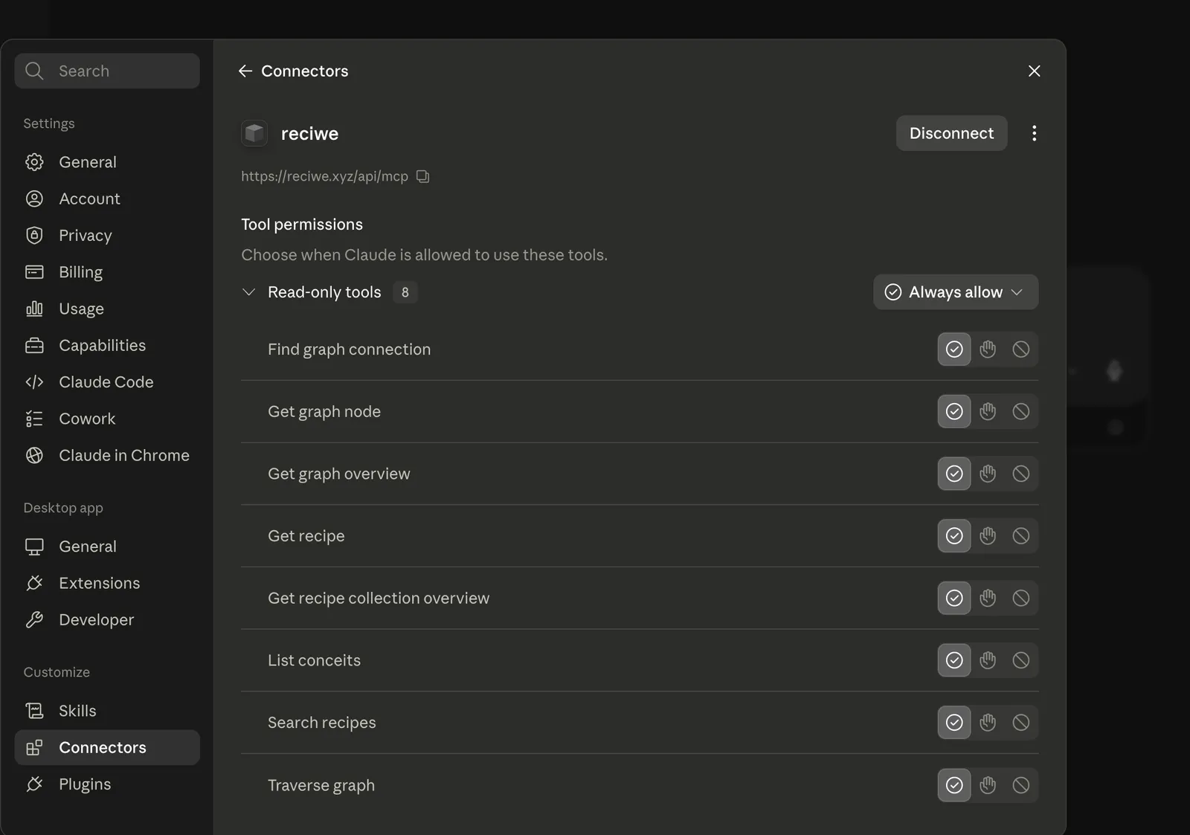Go to Account settings
Image resolution: width=1190 pixels, height=835 pixels.
[107, 199]
